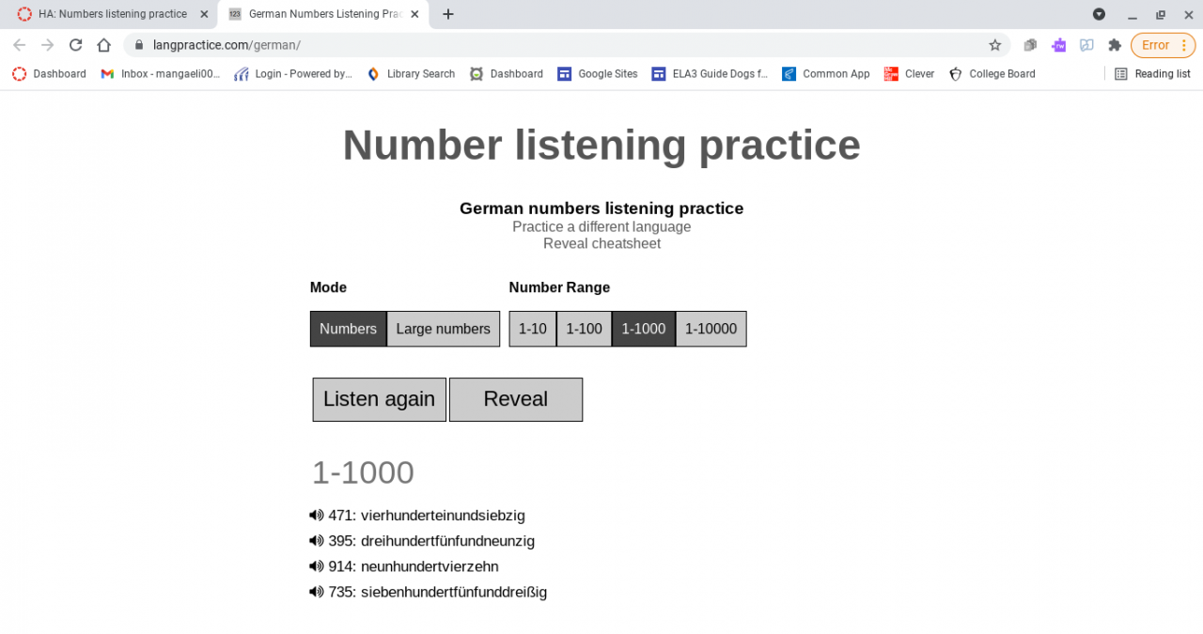1203x634 pixels.
Task: Play audio for 471 vierhunderteinundsiebzig
Action: tap(316, 515)
